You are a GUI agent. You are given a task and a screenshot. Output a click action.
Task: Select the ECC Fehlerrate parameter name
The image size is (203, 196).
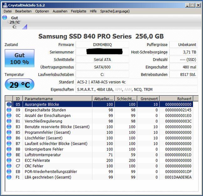coord(37,160)
